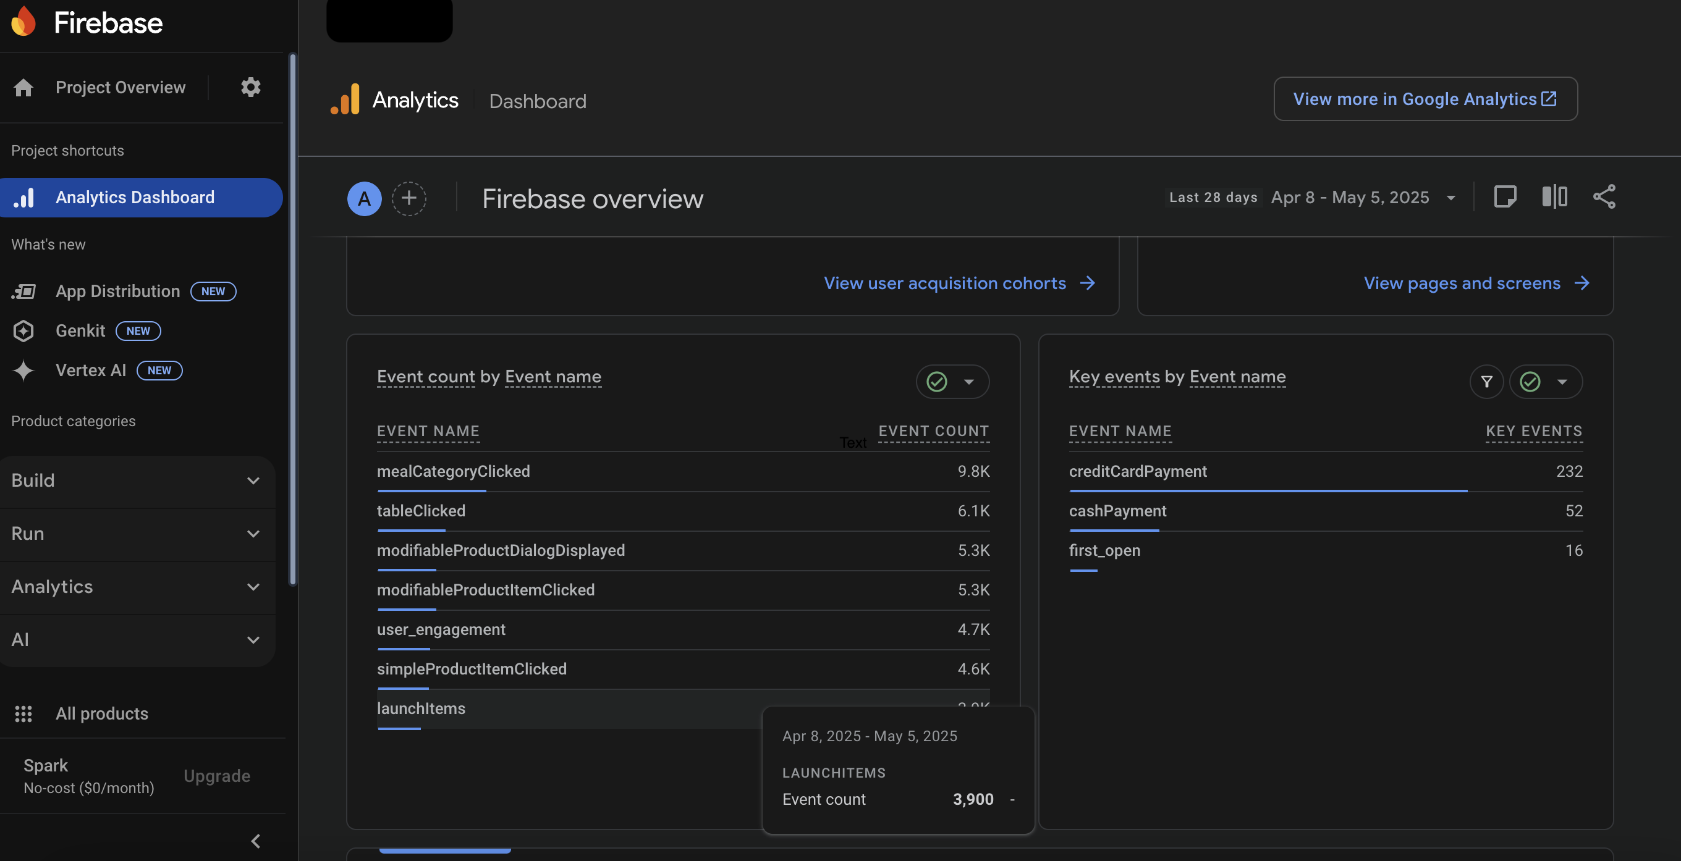This screenshot has height=861, width=1681.
Task: Click the 232 creditCardPayment value
Action: click(x=1569, y=472)
